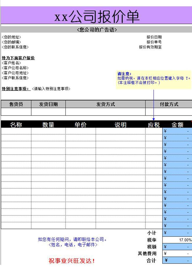
Task: Select the <客户姓名> field
Action: pyautogui.click(x=12, y=63)
